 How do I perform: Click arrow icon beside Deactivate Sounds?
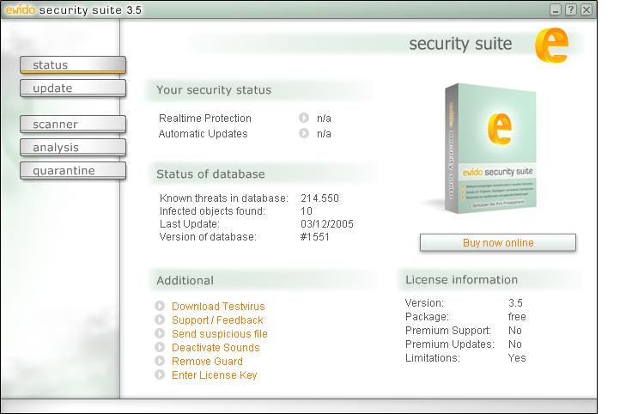[x=160, y=347]
